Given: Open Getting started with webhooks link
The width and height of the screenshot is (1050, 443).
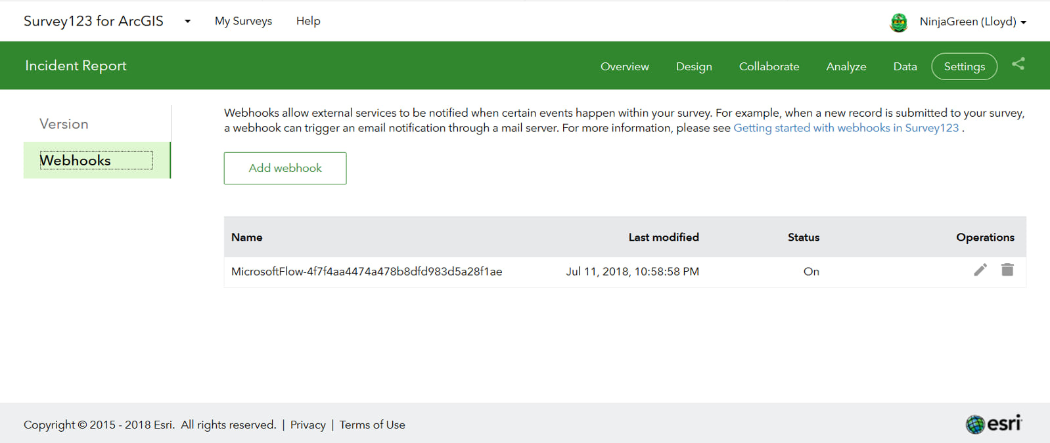Looking at the screenshot, I should click(x=846, y=128).
